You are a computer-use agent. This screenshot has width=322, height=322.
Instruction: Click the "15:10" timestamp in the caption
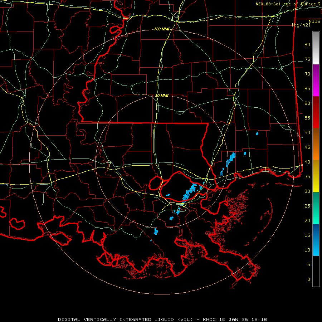[259, 319]
